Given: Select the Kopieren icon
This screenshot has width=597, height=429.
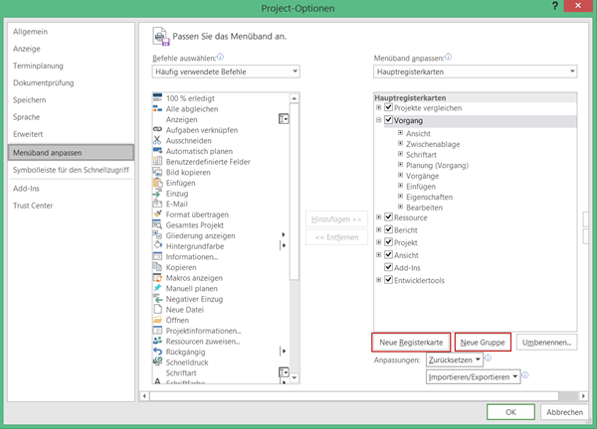Looking at the screenshot, I should click(157, 267).
